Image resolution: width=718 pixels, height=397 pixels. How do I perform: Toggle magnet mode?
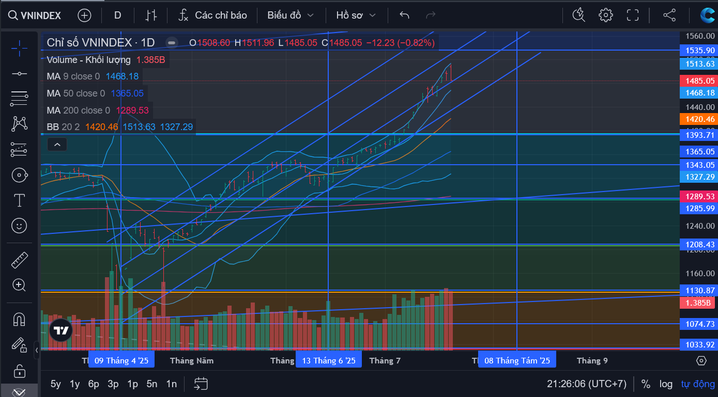(19, 319)
